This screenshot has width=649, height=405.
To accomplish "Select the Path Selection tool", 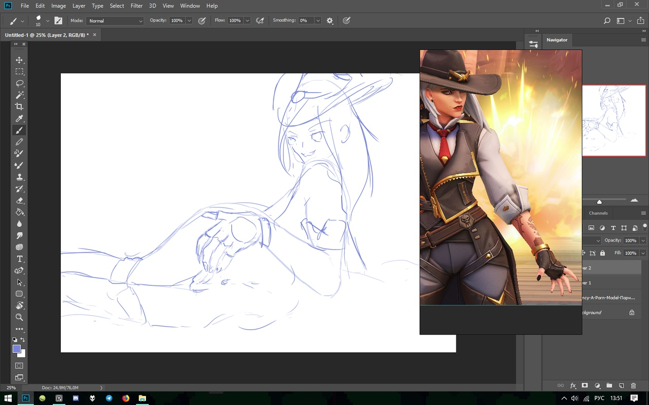I will (19, 282).
